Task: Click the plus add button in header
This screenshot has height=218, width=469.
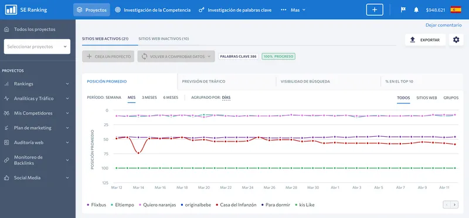Action: pyautogui.click(x=375, y=10)
